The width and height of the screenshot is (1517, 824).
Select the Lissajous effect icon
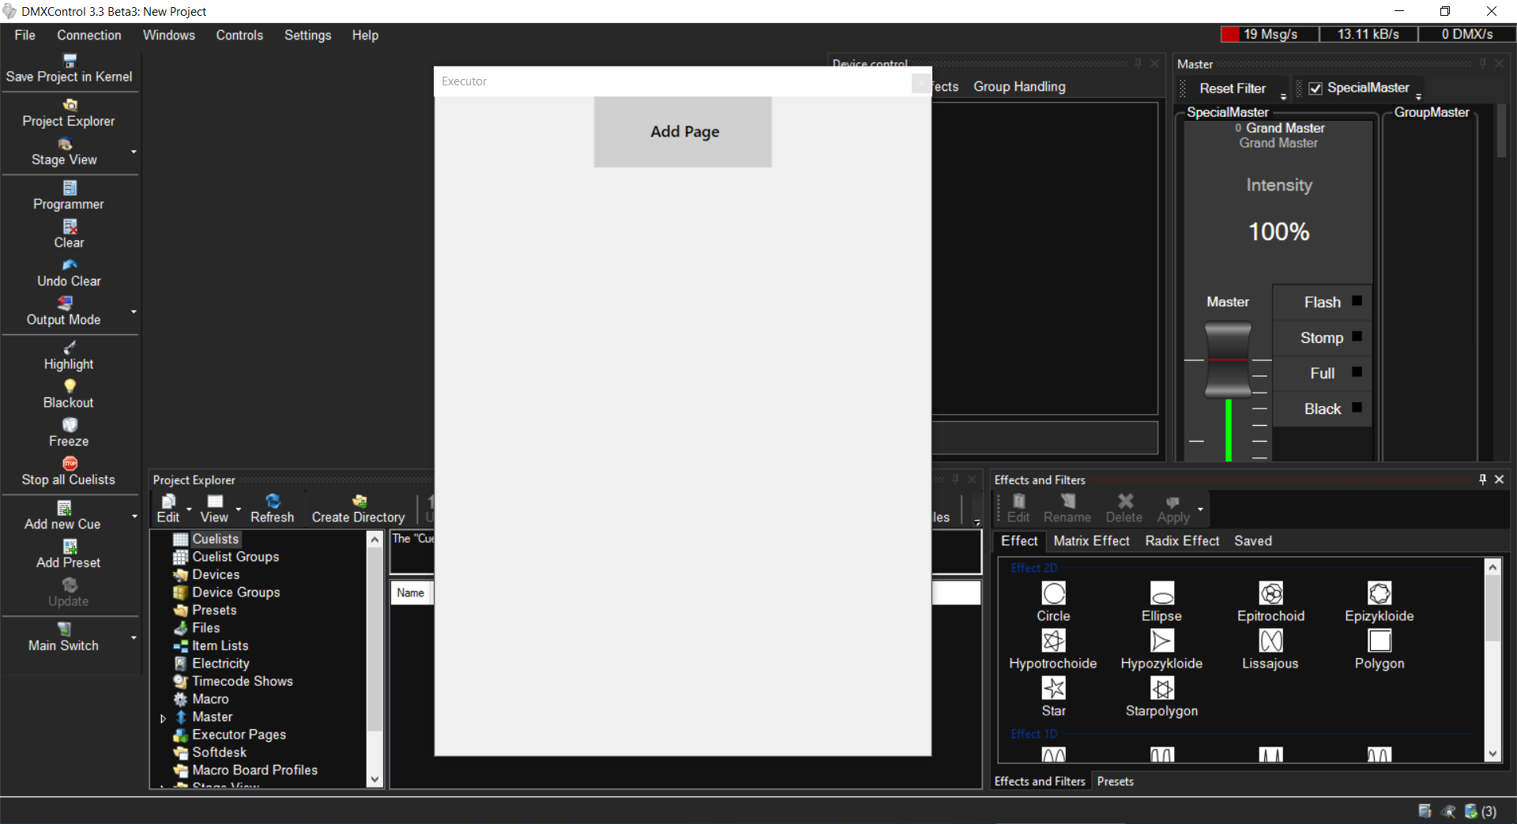point(1270,641)
